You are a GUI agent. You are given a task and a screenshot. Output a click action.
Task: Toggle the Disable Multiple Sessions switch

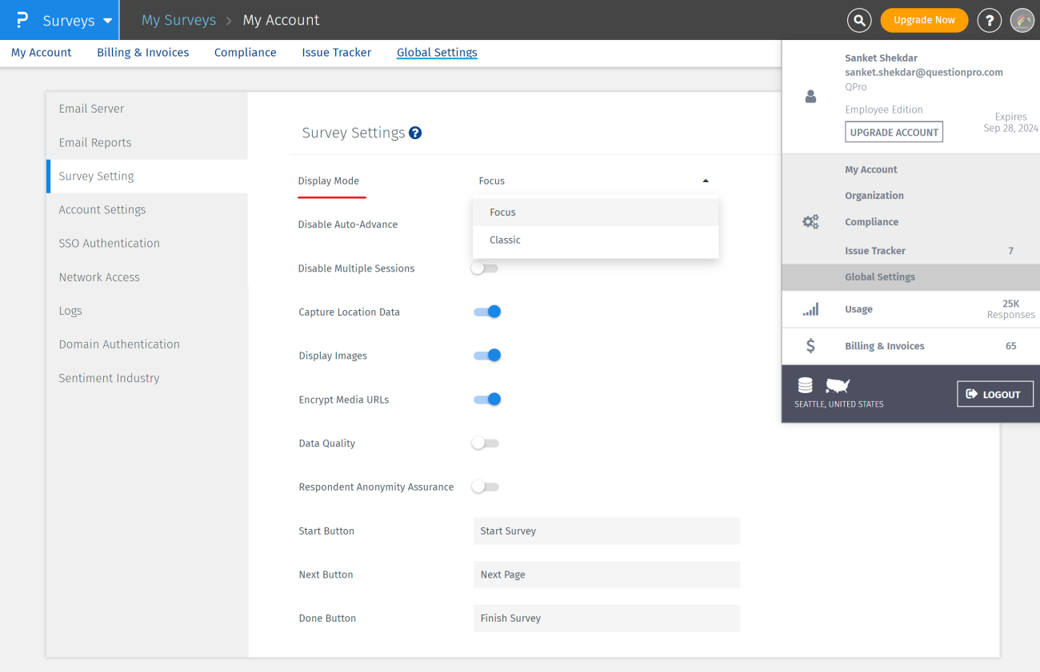(x=484, y=268)
